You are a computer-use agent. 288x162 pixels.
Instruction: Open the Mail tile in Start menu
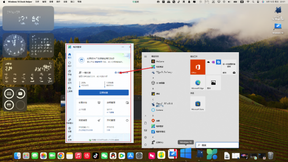(229, 67)
